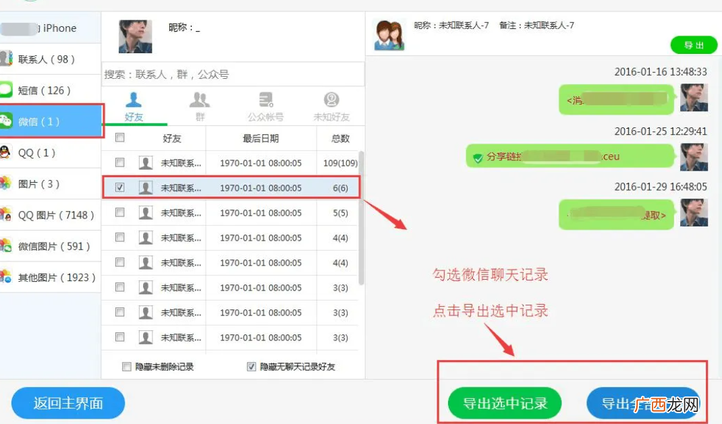The width and height of the screenshot is (722, 424).
Task: Focus the 搜索：联系人，群，公众号 search field
Action: (233, 75)
